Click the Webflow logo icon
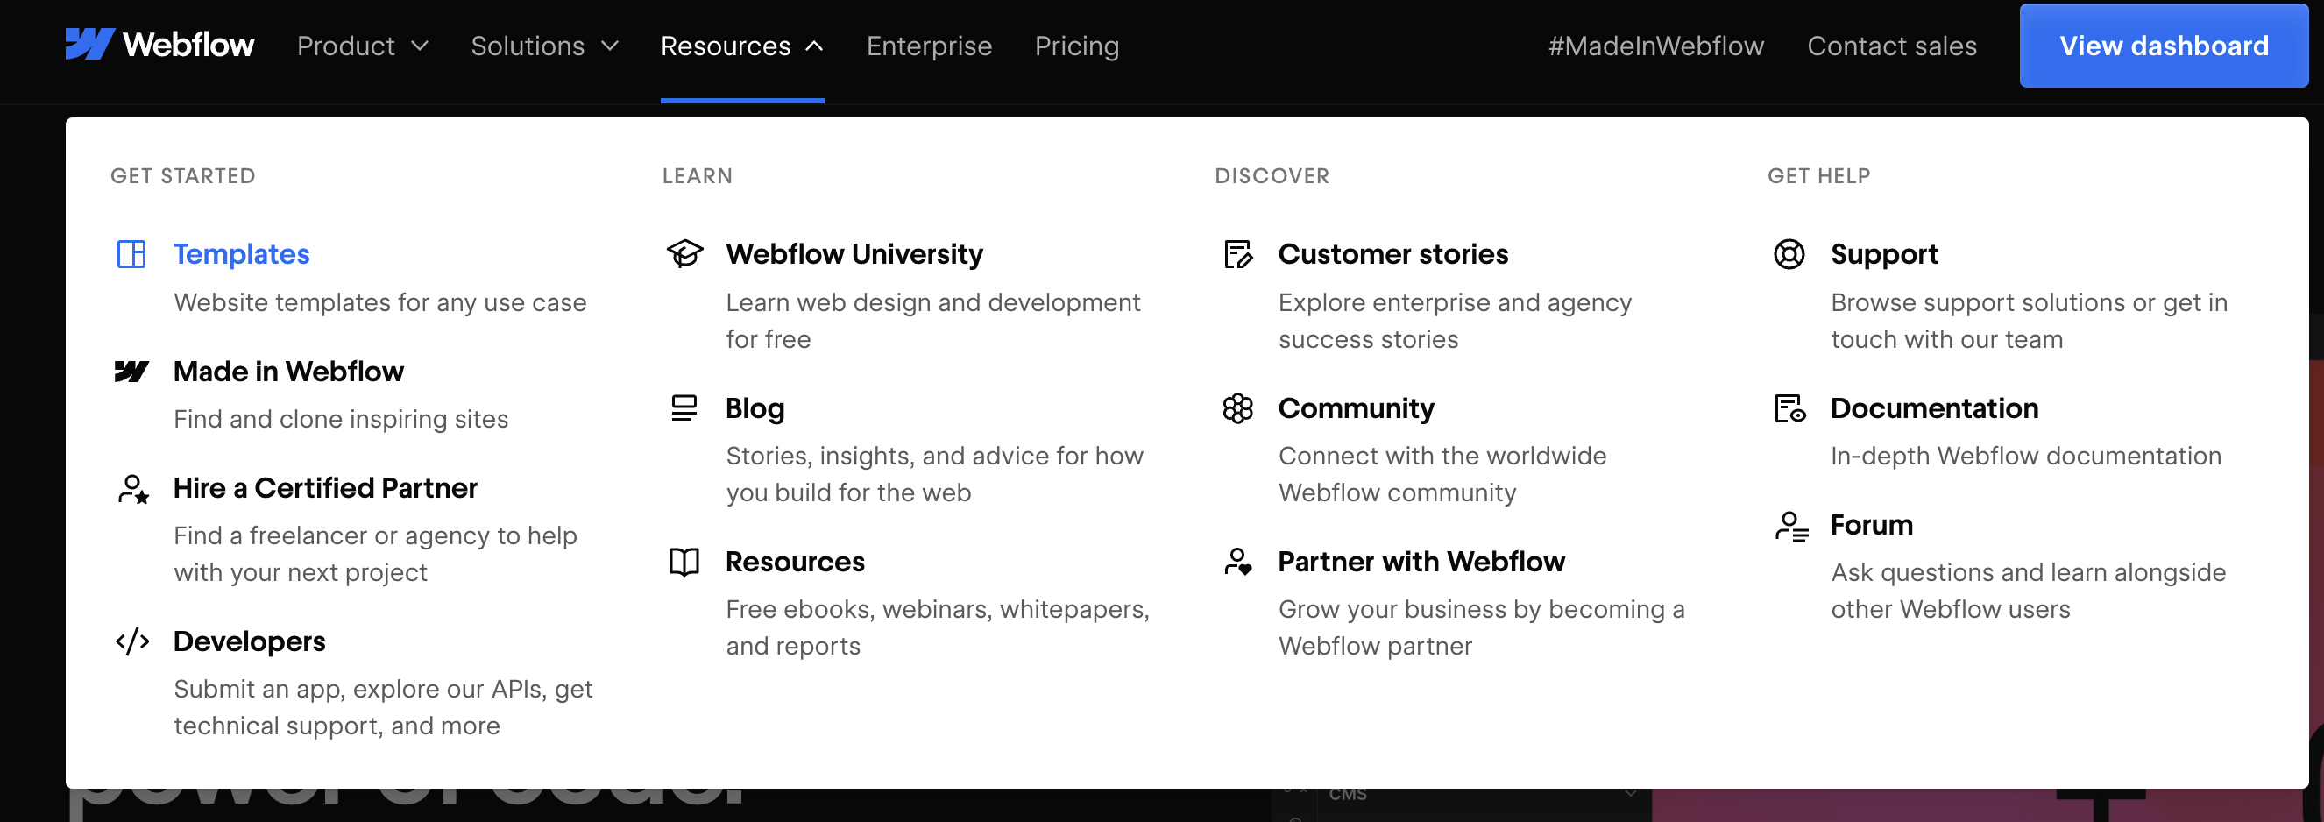This screenshot has width=2324, height=822. click(89, 44)
